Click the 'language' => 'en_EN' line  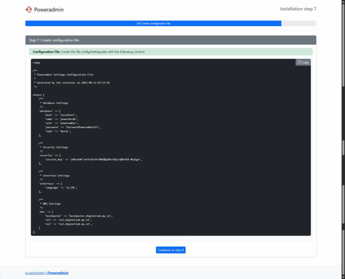61,188
